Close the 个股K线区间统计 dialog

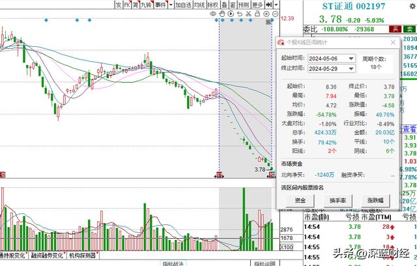coord(393,42)
